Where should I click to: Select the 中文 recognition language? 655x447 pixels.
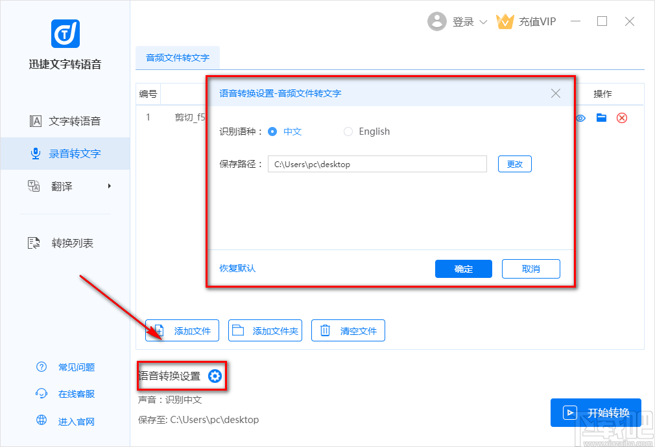pos(274,131)
